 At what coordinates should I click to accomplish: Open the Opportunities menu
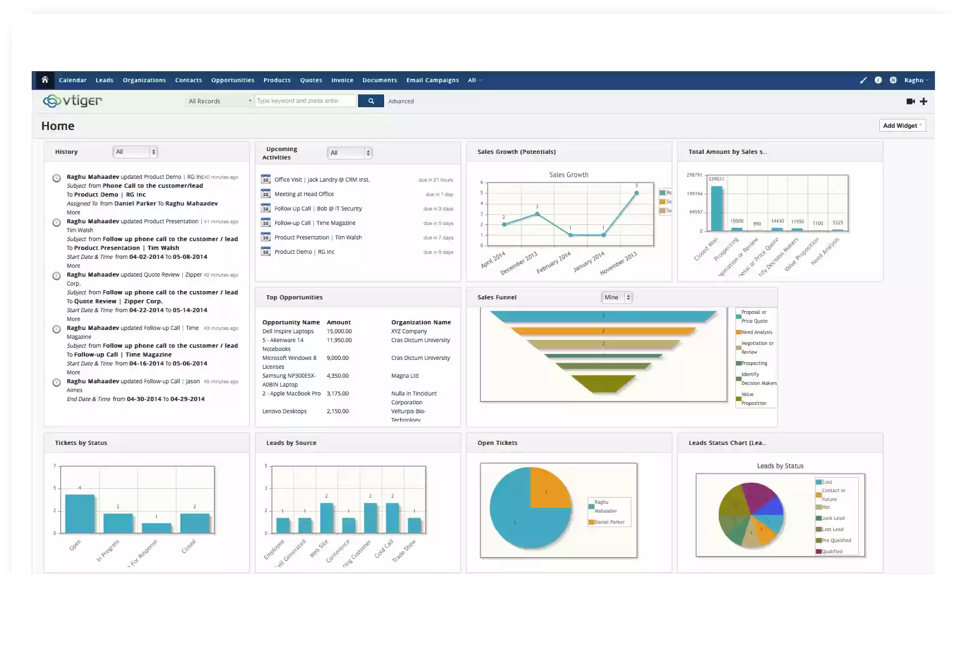[232, 80]
